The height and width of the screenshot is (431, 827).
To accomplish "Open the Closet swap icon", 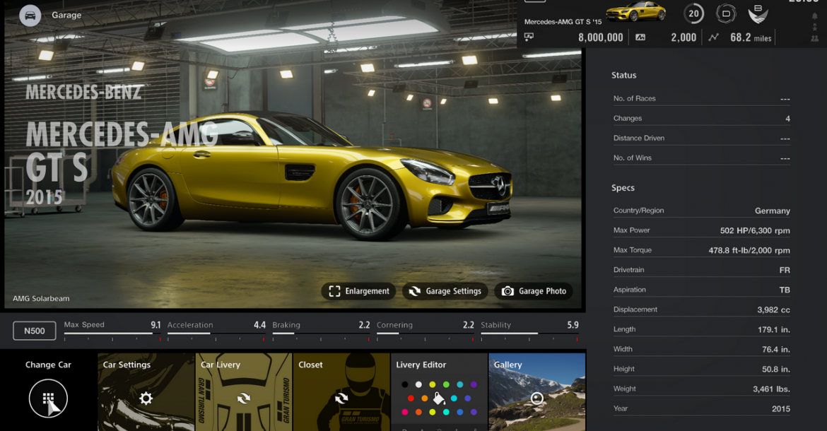I will 341,398.
